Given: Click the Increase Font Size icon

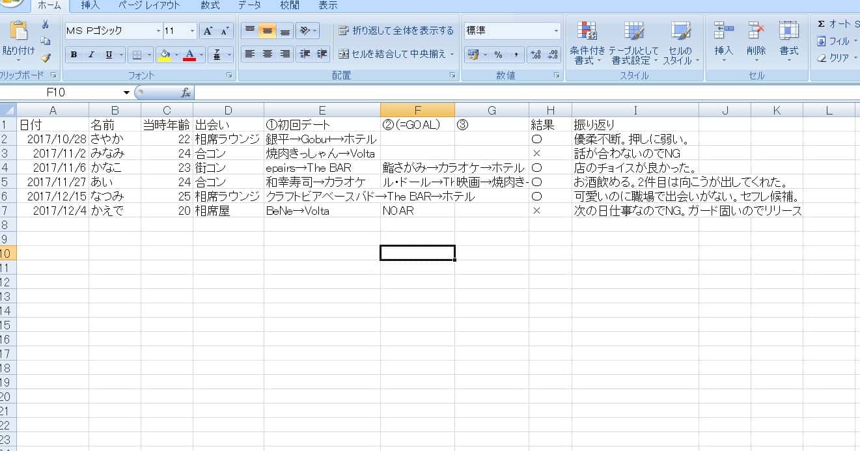Looking at the screenshot, I should (x=208, y=31).
